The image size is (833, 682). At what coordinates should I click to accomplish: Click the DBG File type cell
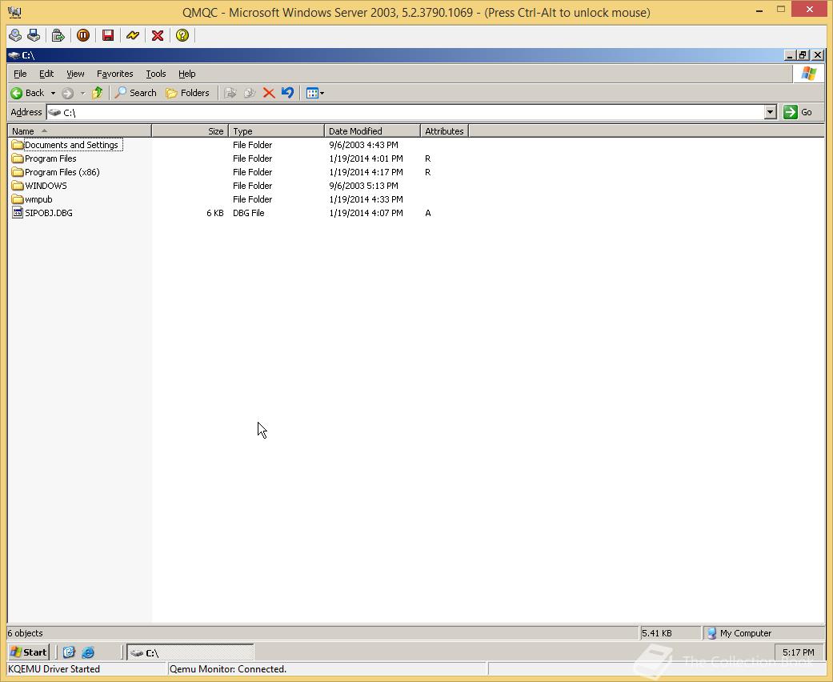click(248, 213)
